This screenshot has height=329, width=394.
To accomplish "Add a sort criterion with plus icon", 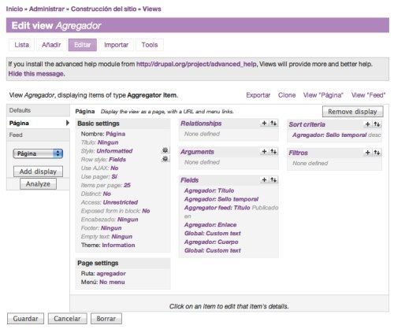I will coord(367,124).
